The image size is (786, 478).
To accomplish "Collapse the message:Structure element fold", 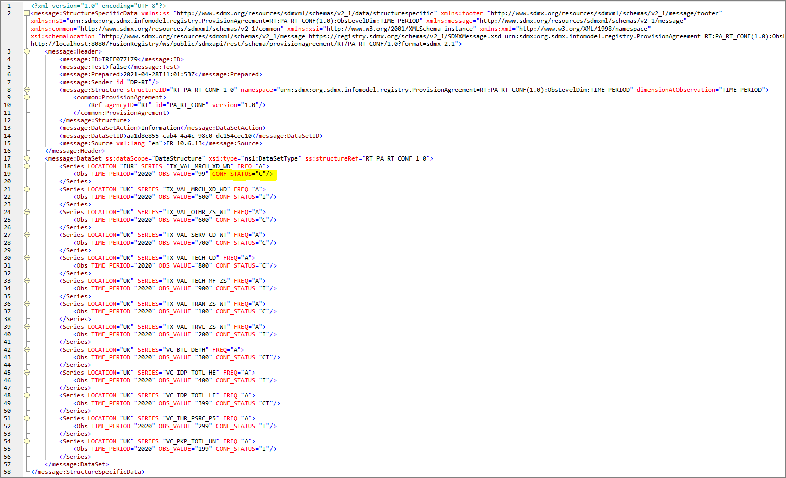I will coord(26,90).
